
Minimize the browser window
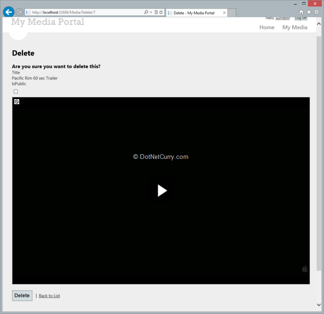[295, 4]
